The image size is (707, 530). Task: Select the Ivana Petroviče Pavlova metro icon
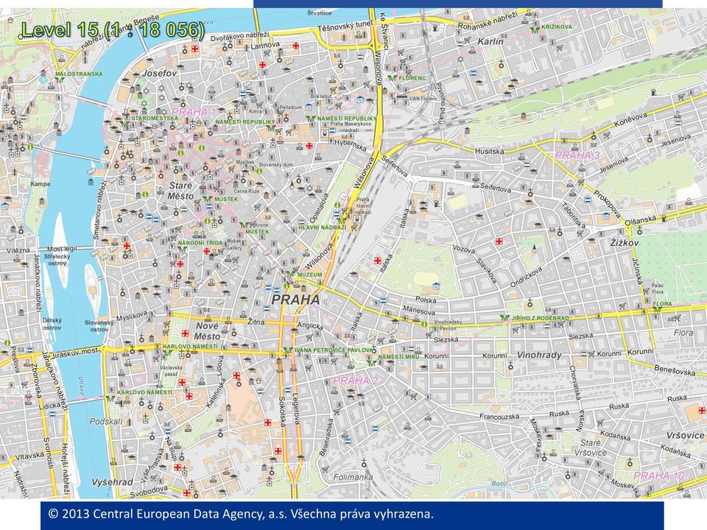(x=289, y=350)
